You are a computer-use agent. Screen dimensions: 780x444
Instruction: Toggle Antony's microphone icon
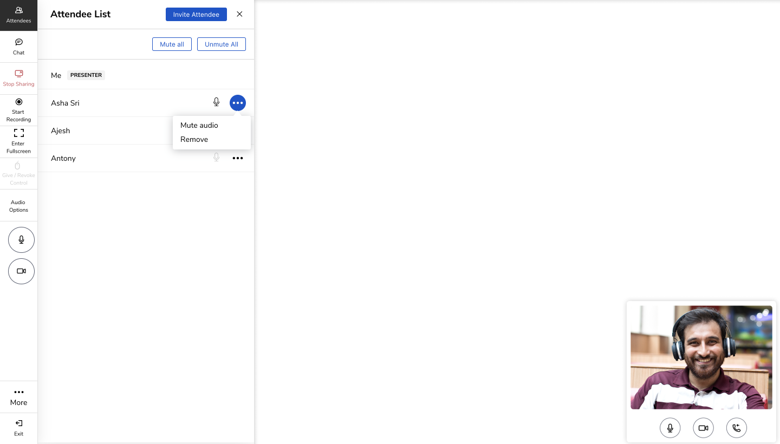(216, 158)
